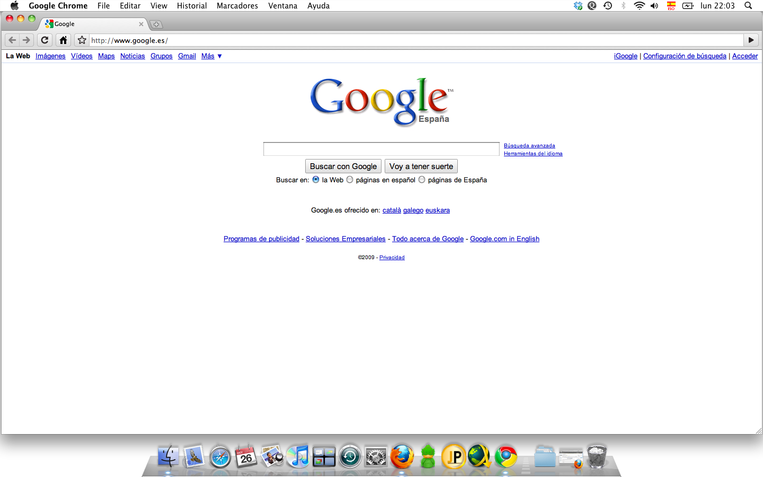The height and width of the screenshot is (477, 763).
Task: Open the iGoogle link
Action: pos(626,56)
